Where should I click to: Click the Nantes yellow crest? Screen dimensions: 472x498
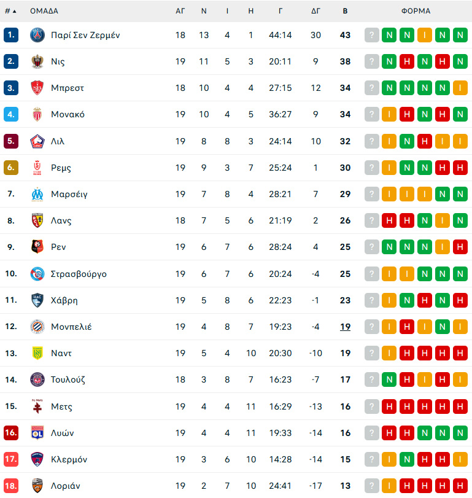click(37, 353)
